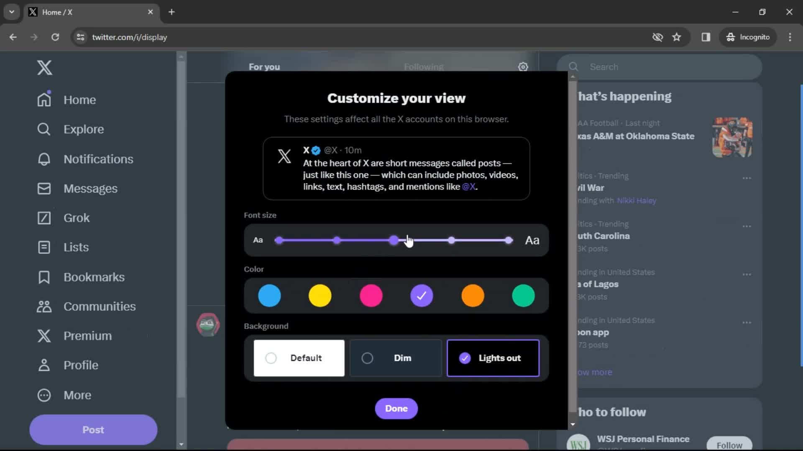Click the X logo icon in sidebar
Viewport: 803px width, 451px height.
click(45, 67)
